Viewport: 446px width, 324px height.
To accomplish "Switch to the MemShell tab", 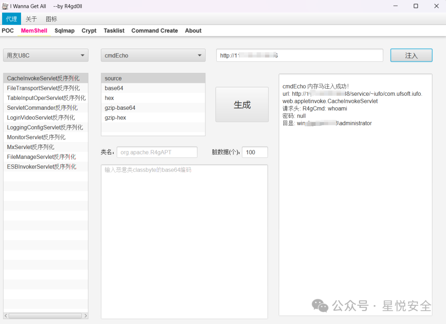I will 34,31.
